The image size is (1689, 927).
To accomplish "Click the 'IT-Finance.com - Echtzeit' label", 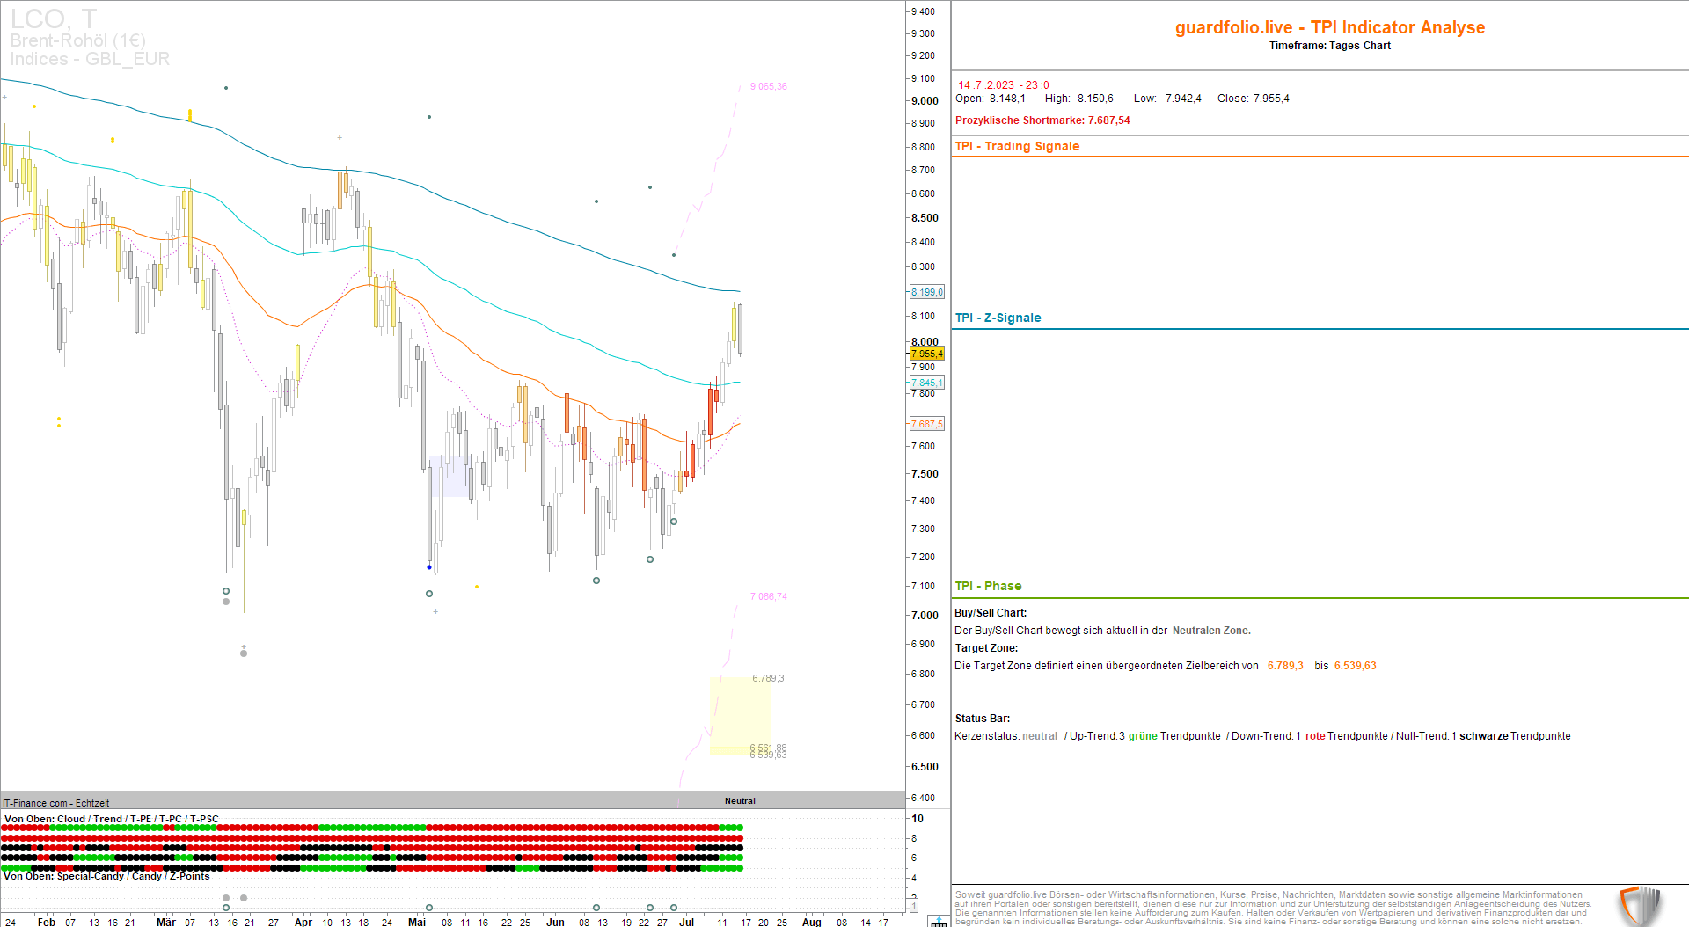I will click(x=56, y=803).
